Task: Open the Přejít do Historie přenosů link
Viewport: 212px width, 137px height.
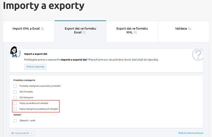Action: coord(191,133)
